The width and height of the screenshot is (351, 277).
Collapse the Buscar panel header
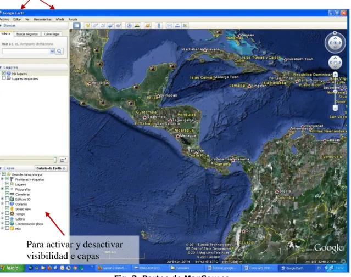(34, 25)
